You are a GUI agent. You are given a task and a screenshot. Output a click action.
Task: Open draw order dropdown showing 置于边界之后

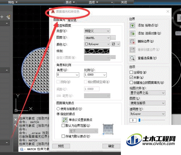click(x=147, y=93)
